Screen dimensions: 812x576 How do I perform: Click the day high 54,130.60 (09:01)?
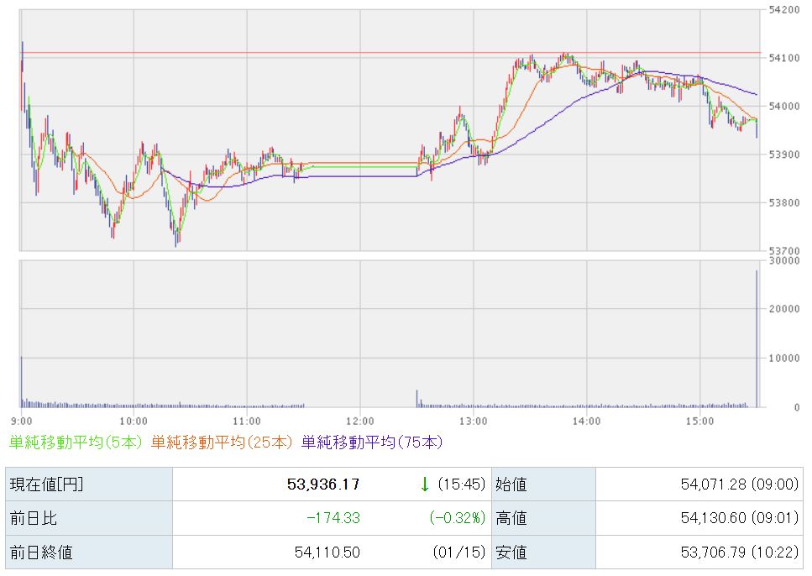[x=737, y=518]
